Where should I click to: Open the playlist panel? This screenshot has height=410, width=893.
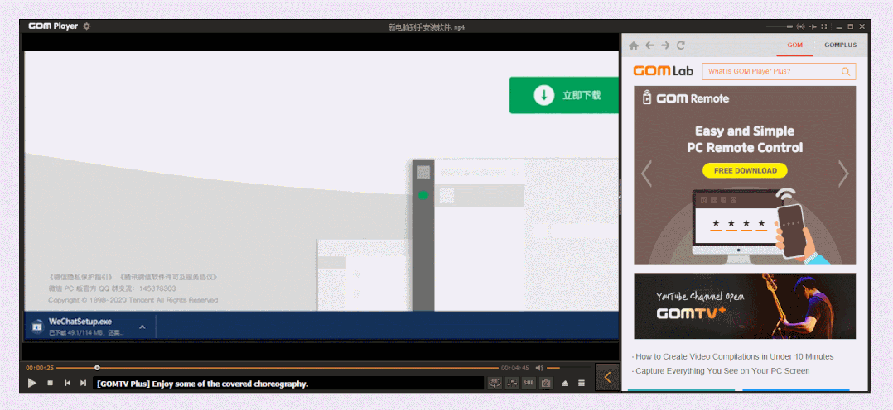(582, 384)
